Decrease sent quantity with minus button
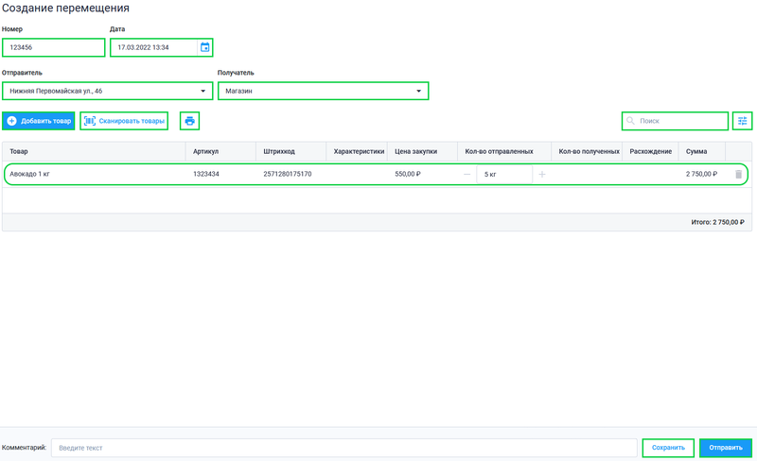 coord(467,175)
